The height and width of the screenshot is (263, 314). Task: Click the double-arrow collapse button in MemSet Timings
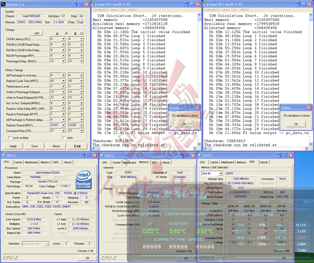point(81,33)
